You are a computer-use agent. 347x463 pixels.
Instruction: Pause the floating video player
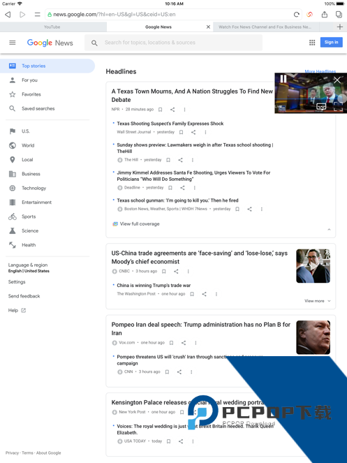tap(283, 79)
